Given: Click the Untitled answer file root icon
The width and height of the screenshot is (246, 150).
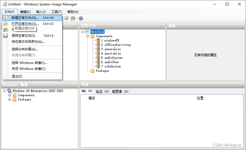Looking at the screenshot, I should tap(87, 32).
